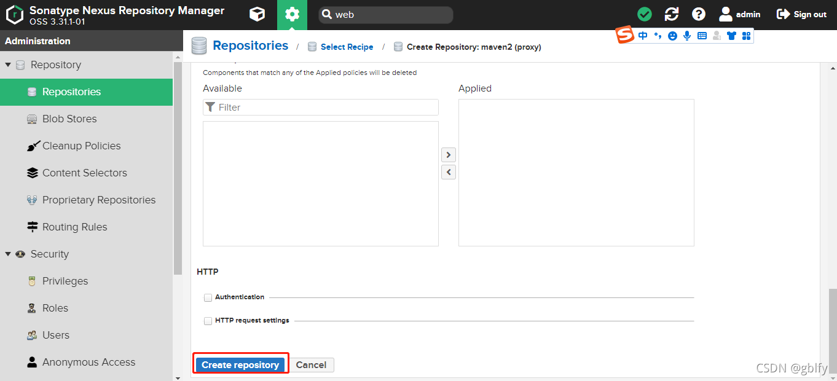837x381 pixels.
Task: Click the Privileges medal icon
Action: (33, 281)
